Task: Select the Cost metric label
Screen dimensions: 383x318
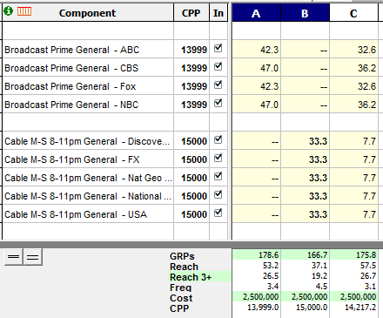Action: 181,298
